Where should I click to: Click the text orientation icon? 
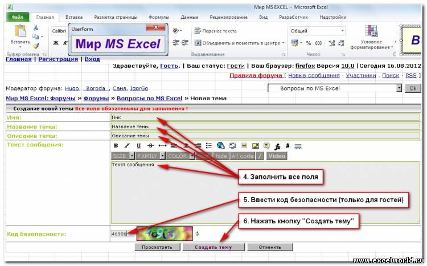pyautogui.click(x=176, y=31)
